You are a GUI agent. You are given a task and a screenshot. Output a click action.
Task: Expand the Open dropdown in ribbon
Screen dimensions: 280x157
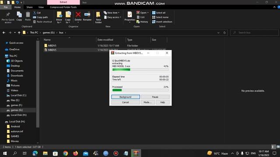pyautogui.click(x=143, y=13)
